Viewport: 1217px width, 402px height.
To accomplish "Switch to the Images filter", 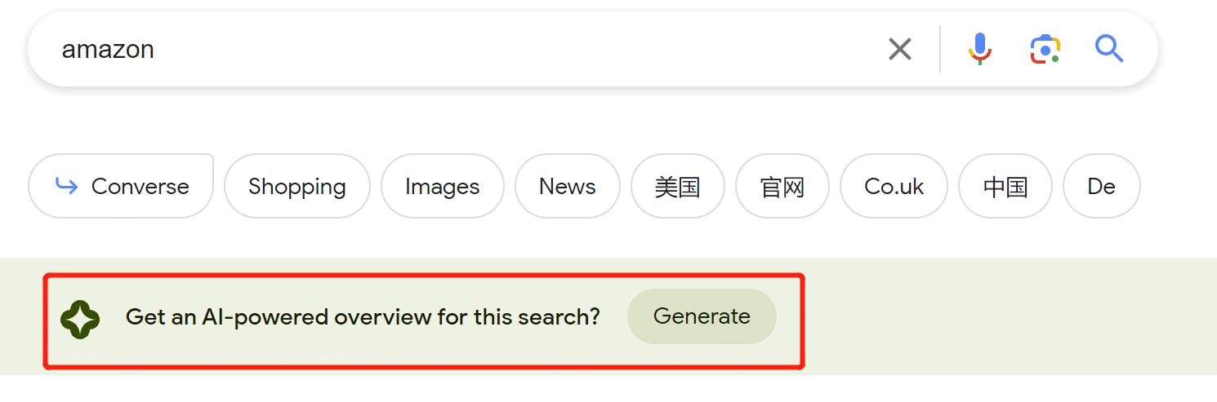I will point(442,187).
